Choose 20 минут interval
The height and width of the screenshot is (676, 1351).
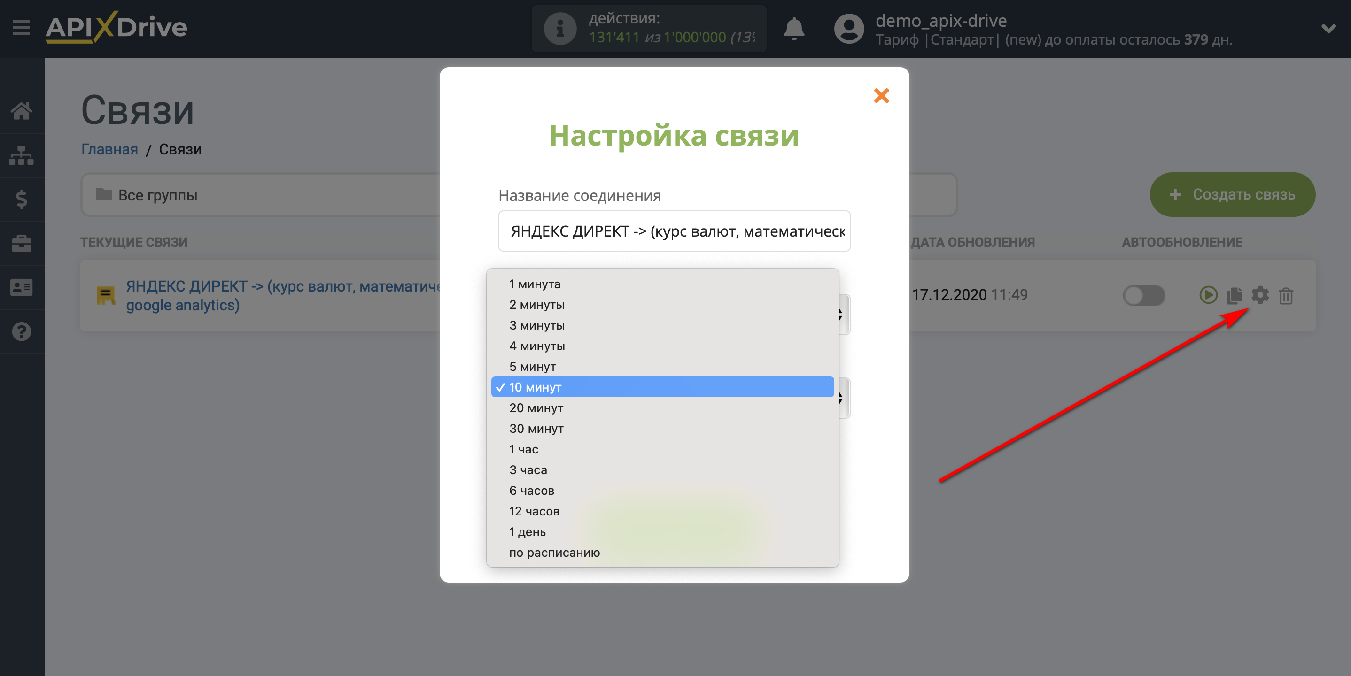(662, 407)
